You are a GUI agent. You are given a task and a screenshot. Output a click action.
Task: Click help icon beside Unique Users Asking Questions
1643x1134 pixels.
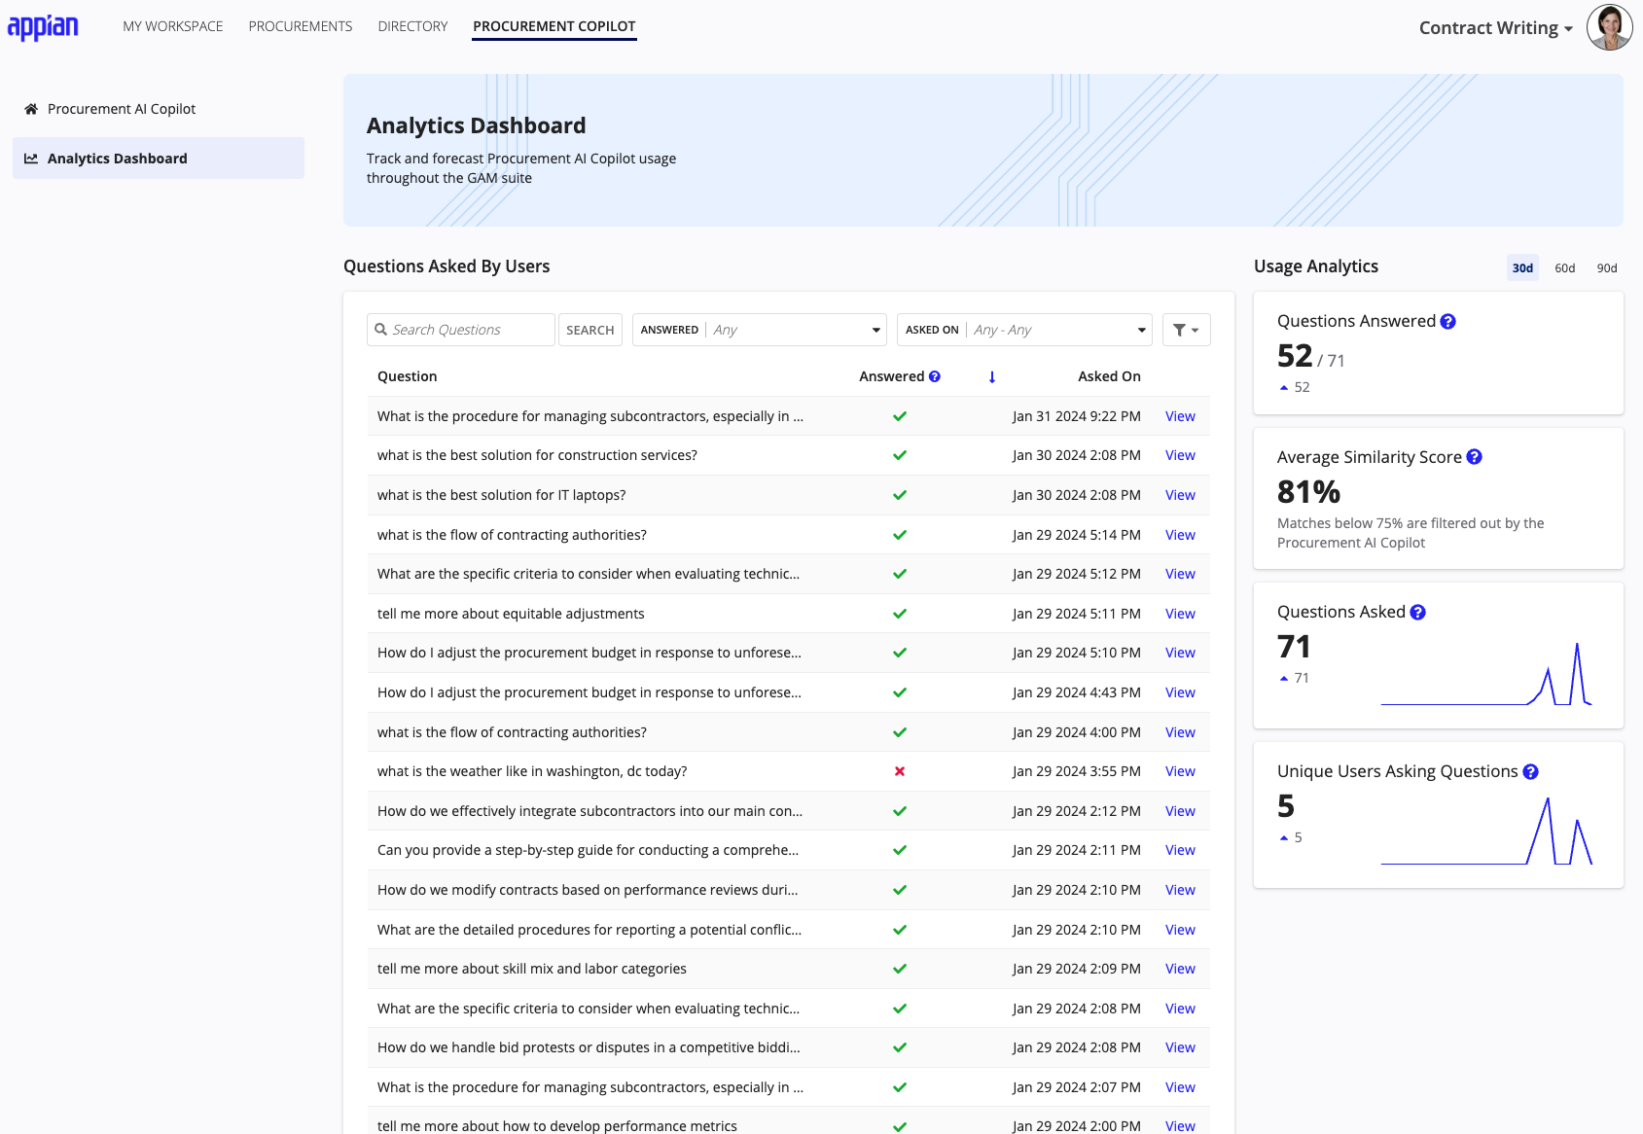(1531, 771)
